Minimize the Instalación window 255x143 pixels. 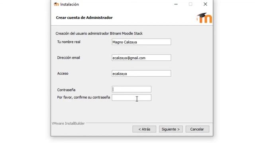176,4
